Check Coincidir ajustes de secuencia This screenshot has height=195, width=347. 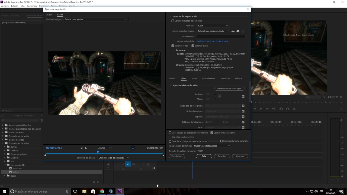pos(173,21)
